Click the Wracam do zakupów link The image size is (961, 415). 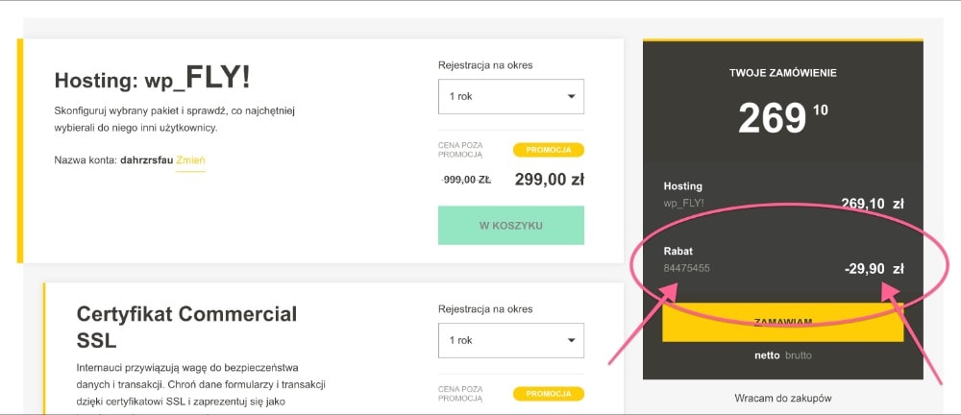coord(782,398)
